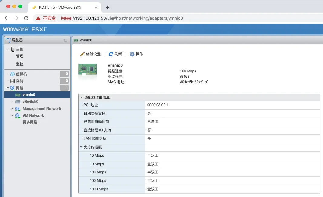Open a new browser tab with plus
Screen dimensions: 323x197
click(107, 8)
